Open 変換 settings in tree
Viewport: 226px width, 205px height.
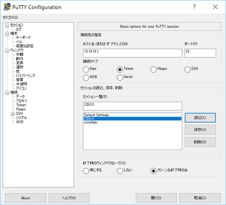pos(20,63)
